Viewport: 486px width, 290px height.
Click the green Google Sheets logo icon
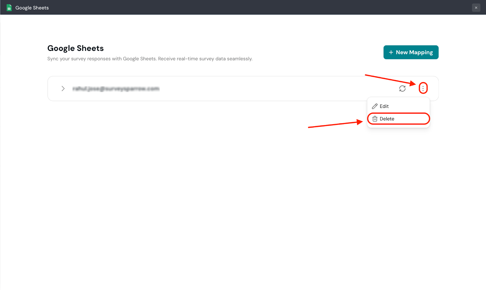tap(9, 8)
